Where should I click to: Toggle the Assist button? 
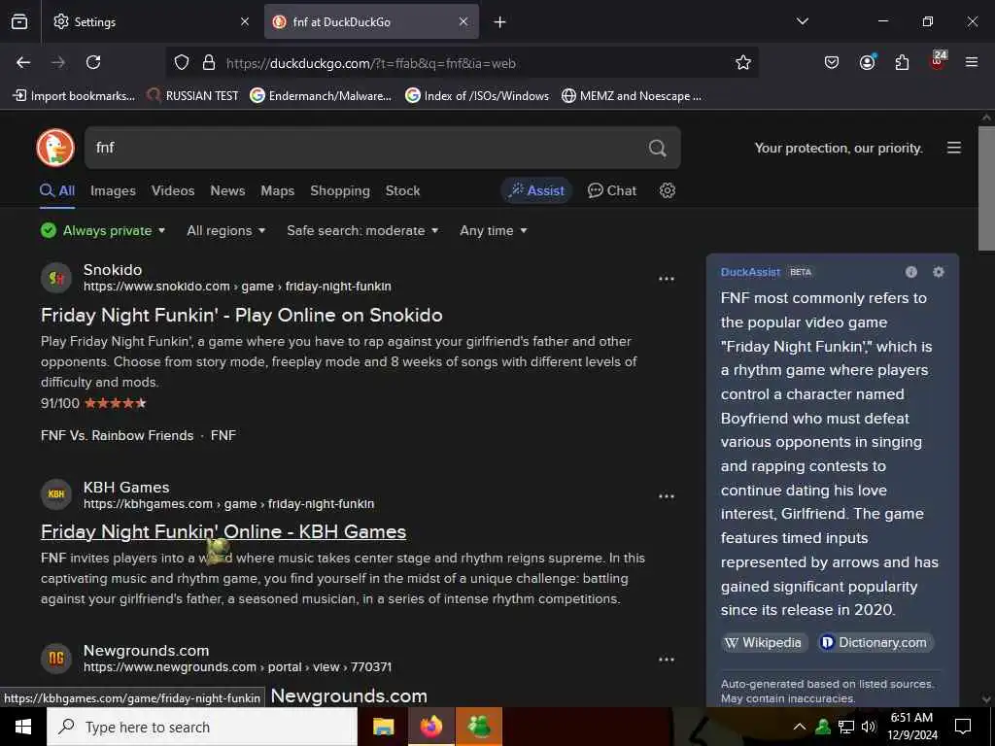point(536,190)
